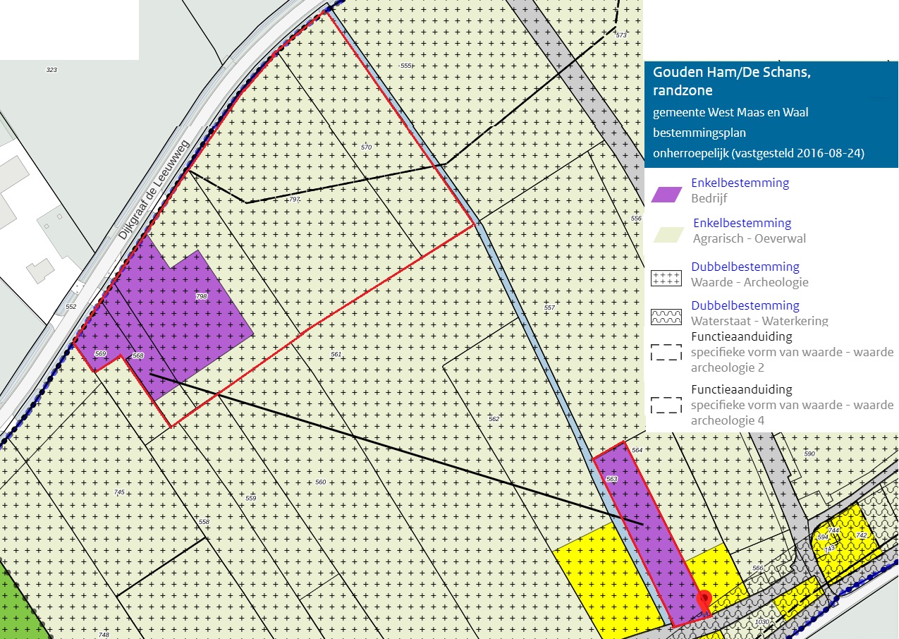Image resolution: width=899 pixels, height=639 pixels.
Task: Click parcel number 569 near the road
Action: pyautogui.click(x=100, y=353)
